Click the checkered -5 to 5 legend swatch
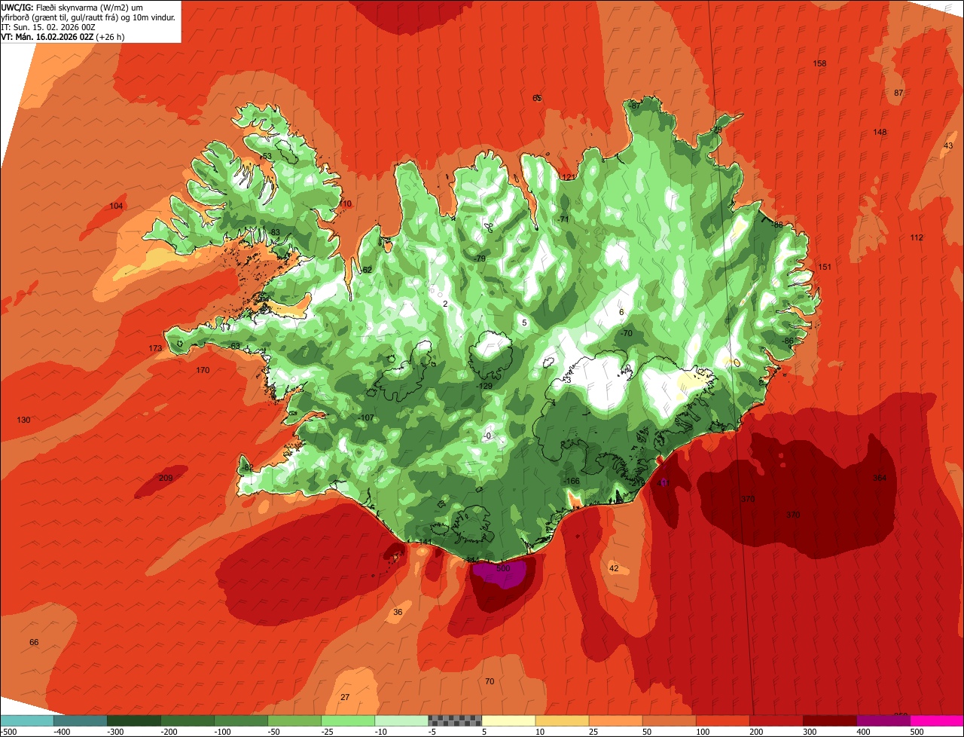This screenshot has height=737, width=964. 454,720
